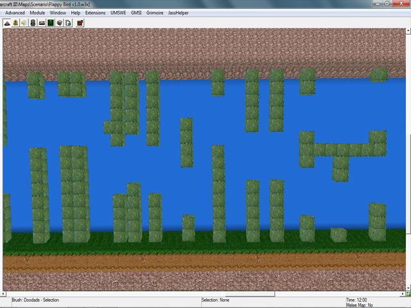Open the UMSWE menu
411x308 pixels.
click(118, 13)
